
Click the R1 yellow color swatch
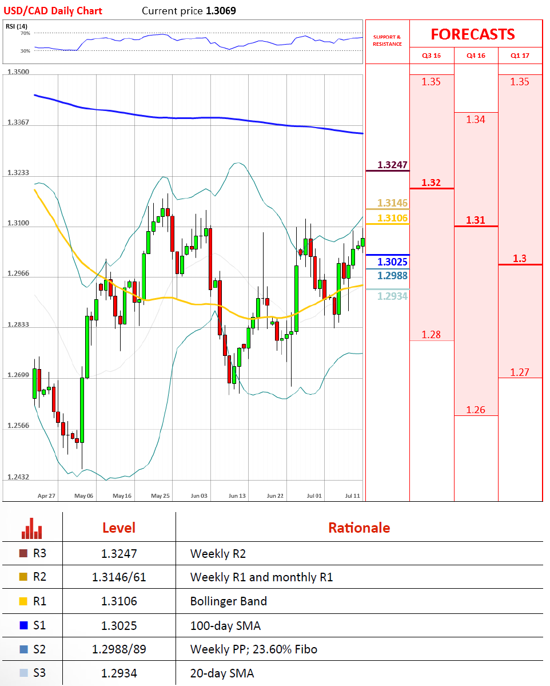[x=23, y=601]
